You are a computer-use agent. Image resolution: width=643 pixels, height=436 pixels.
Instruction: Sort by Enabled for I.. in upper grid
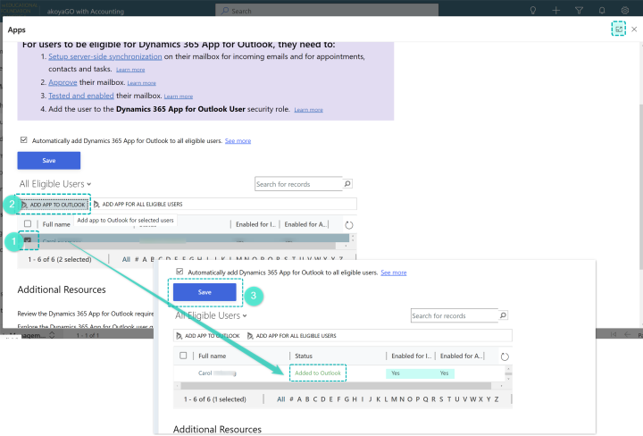pyautogui.click(x=255, y=224)
